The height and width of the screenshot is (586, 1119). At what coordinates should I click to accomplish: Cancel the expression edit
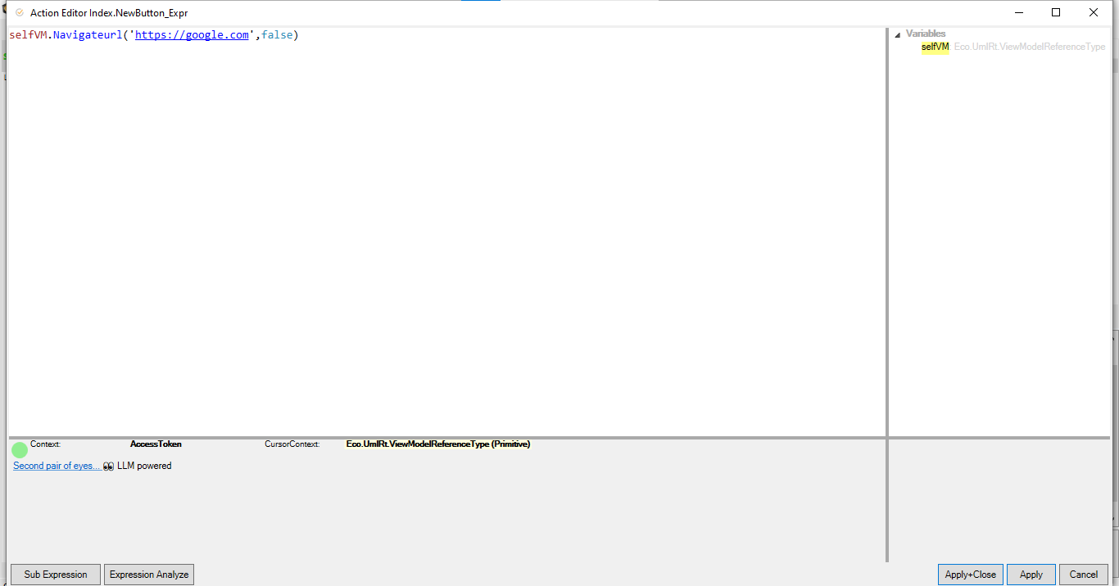coord(1083,575)
